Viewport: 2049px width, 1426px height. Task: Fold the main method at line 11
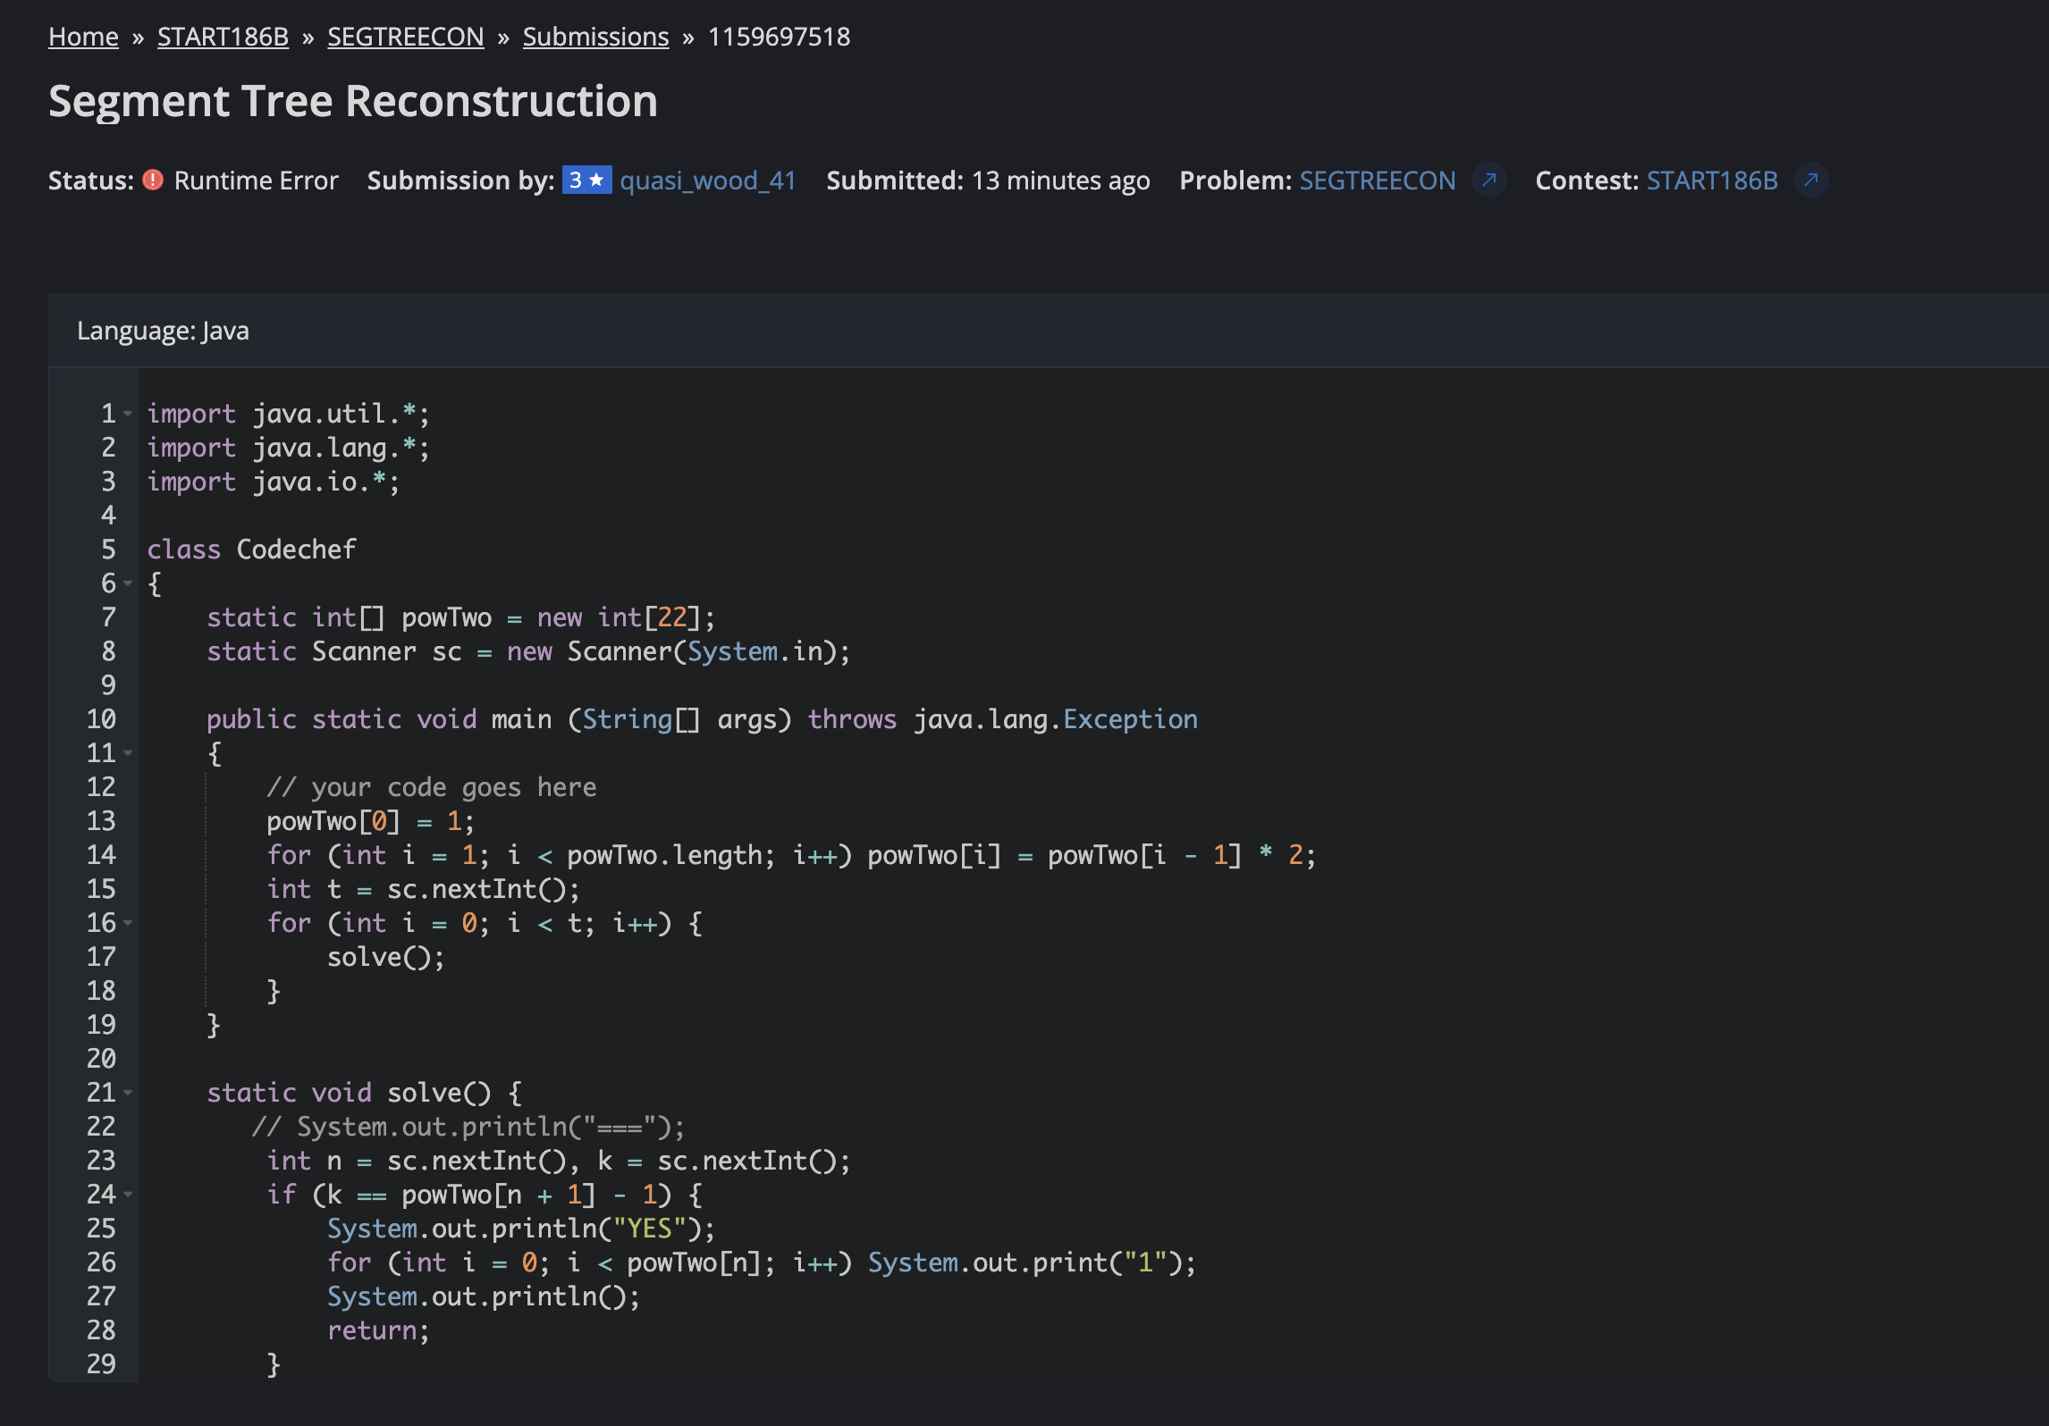coord(129,753)
